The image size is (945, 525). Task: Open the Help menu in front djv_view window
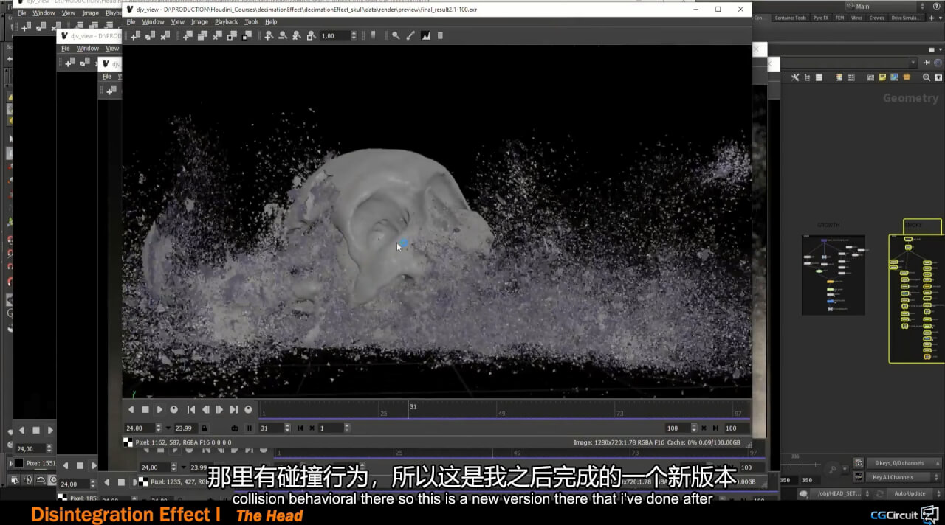click(x=271, y=22)
